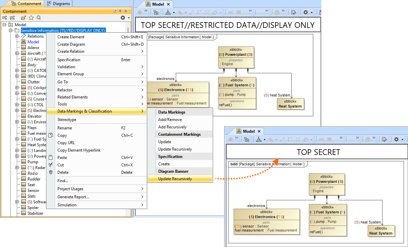Screen dimensions: 408x247
Task: Click the Copy icon in context menu
Action: tap(51, 135)
